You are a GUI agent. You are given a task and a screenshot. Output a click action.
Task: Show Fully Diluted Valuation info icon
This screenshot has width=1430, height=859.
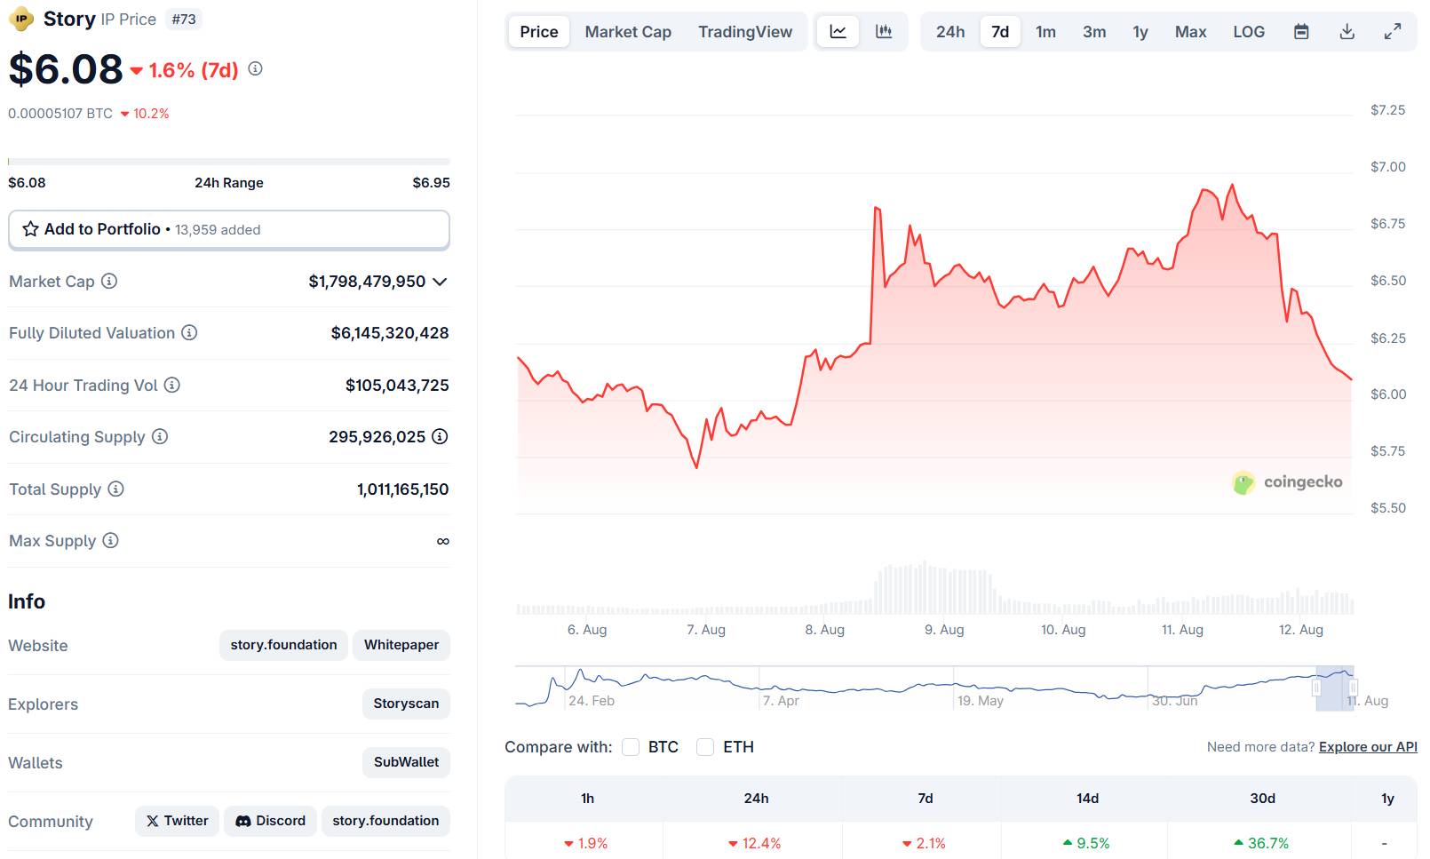coord(189,332)
